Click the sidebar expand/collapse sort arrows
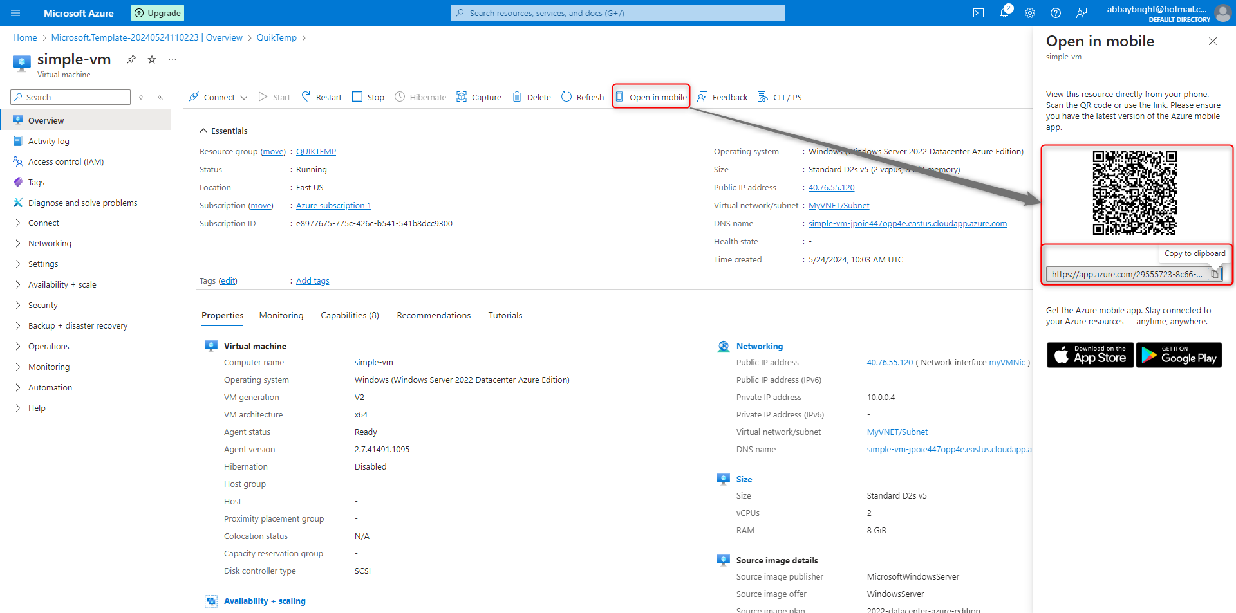This screenshot has height=613, width=1236. click(x=141, y=97)
